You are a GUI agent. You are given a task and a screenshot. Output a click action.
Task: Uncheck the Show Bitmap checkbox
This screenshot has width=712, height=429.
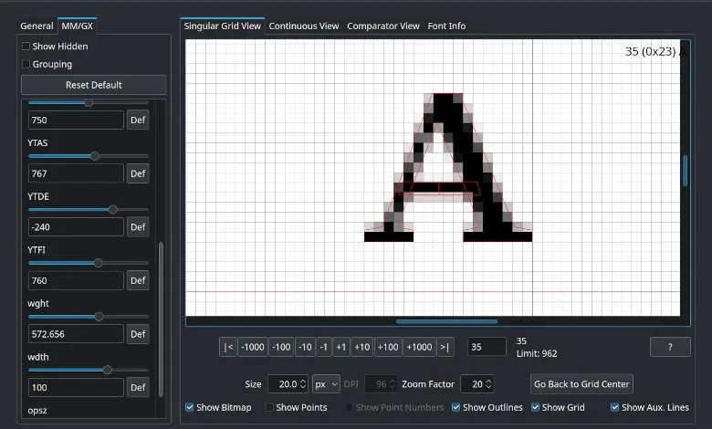[189, 407]
